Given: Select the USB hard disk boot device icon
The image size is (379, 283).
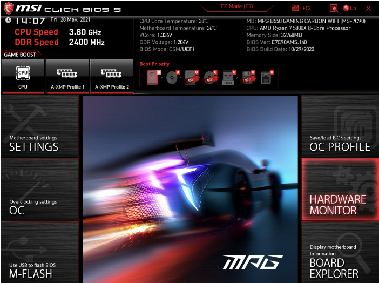Looking at the screenshot, I should pyautogui.click(x=192, y=77).
